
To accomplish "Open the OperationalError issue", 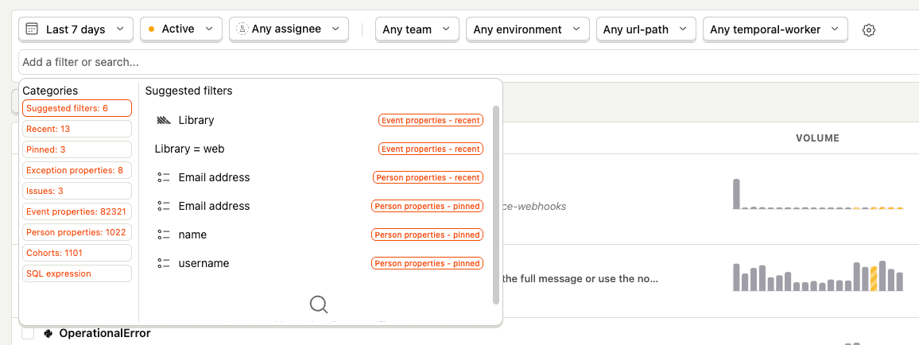I will [x=105, y=334].
